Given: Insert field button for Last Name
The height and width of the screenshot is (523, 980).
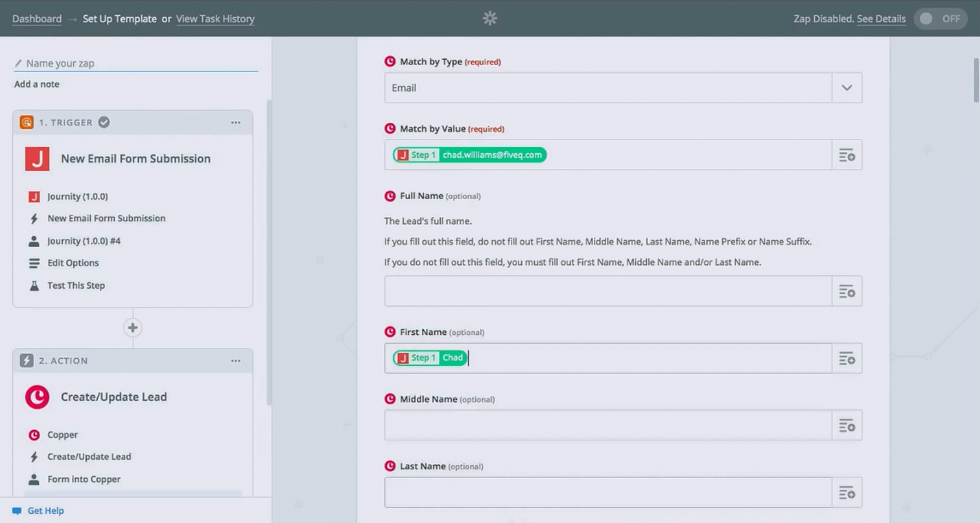Looking at the screenshot, I should (x=847, y=492).
